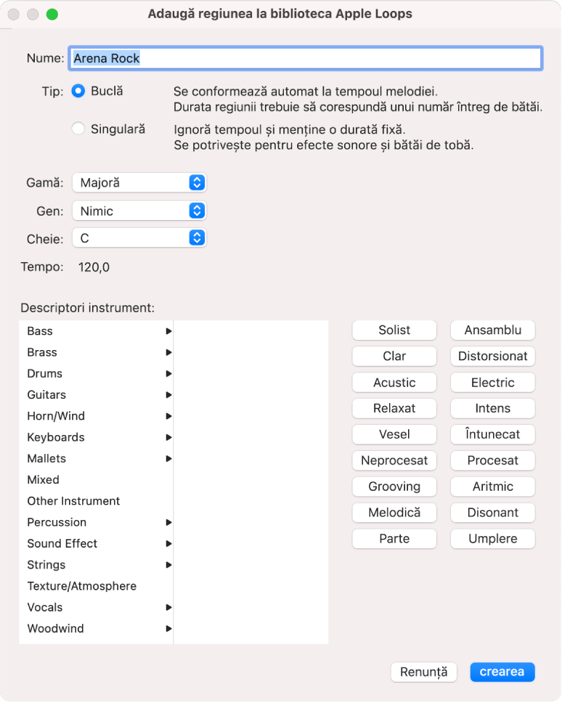Open the Cheie dropdown showing C
The height and width of the screenshot is (703, 562).
coord(139,238)
